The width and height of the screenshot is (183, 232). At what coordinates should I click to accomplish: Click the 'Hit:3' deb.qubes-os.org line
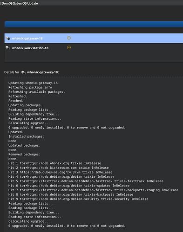[x=61, y=172]
